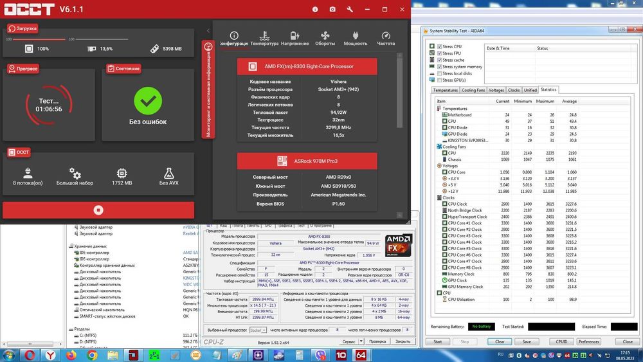The width and height of the screenshot is (643, 362).
Task: Open Firefox from the taskbar
Action: pyautogui.click(x=71, y=355)
